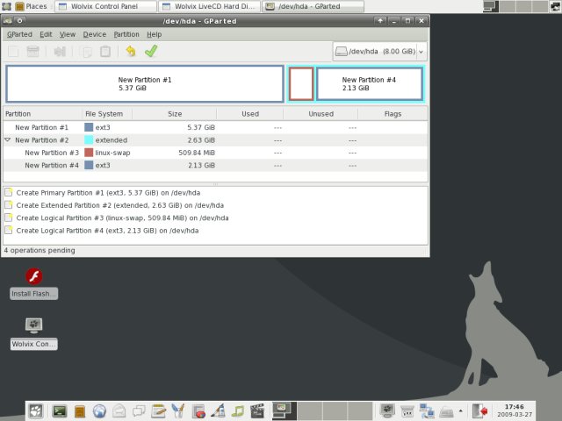Click the Delete partition toolbar icon

[33, 52]
